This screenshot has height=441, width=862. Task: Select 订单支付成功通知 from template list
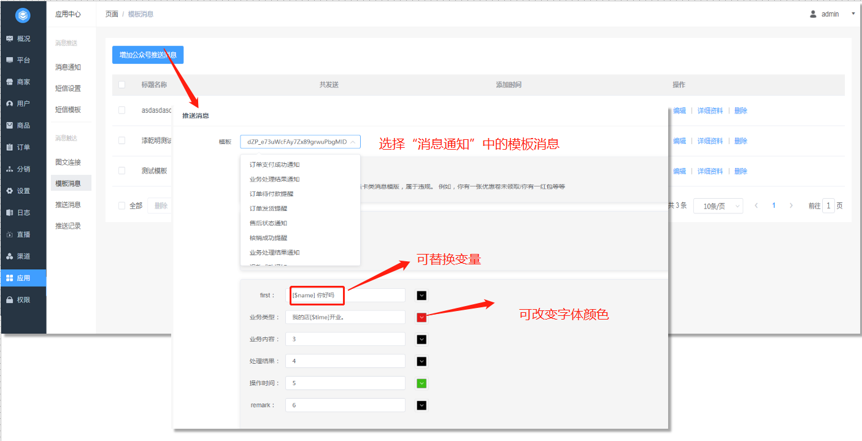tap(274, 164)
